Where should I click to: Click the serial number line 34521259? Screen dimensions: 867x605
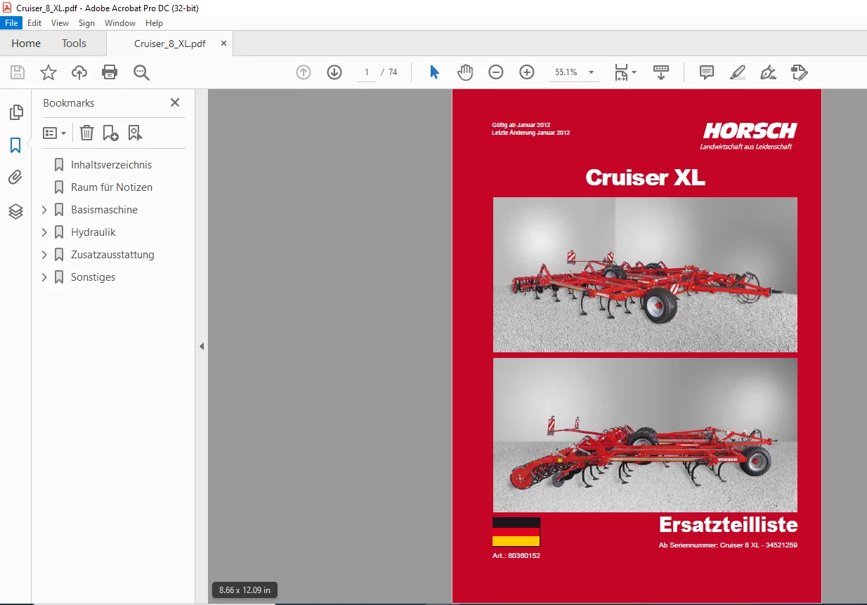click(728, 545)
